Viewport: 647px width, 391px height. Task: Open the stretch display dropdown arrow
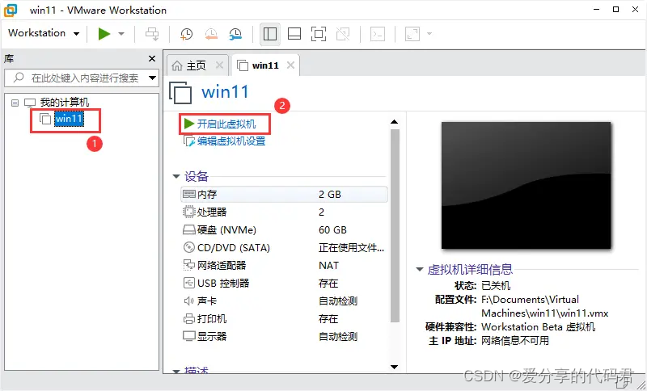point(429,34)
